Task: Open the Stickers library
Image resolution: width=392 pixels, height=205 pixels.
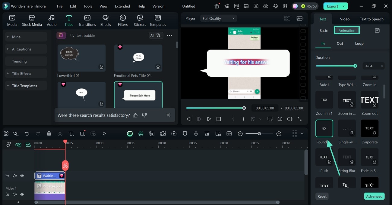Action: (140, 21)
